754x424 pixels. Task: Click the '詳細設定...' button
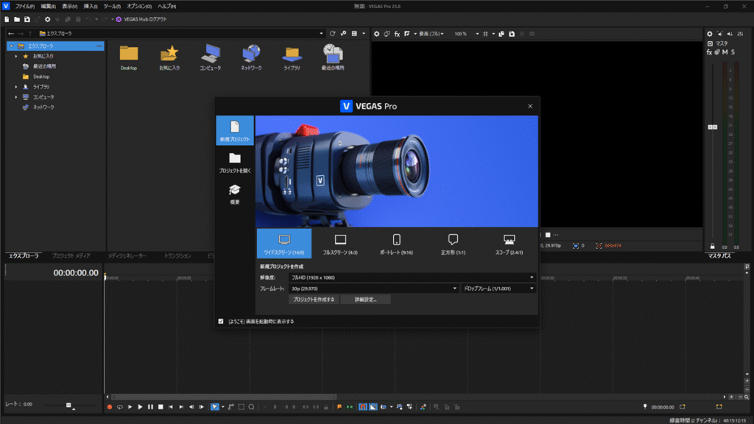tap(365, 300)
